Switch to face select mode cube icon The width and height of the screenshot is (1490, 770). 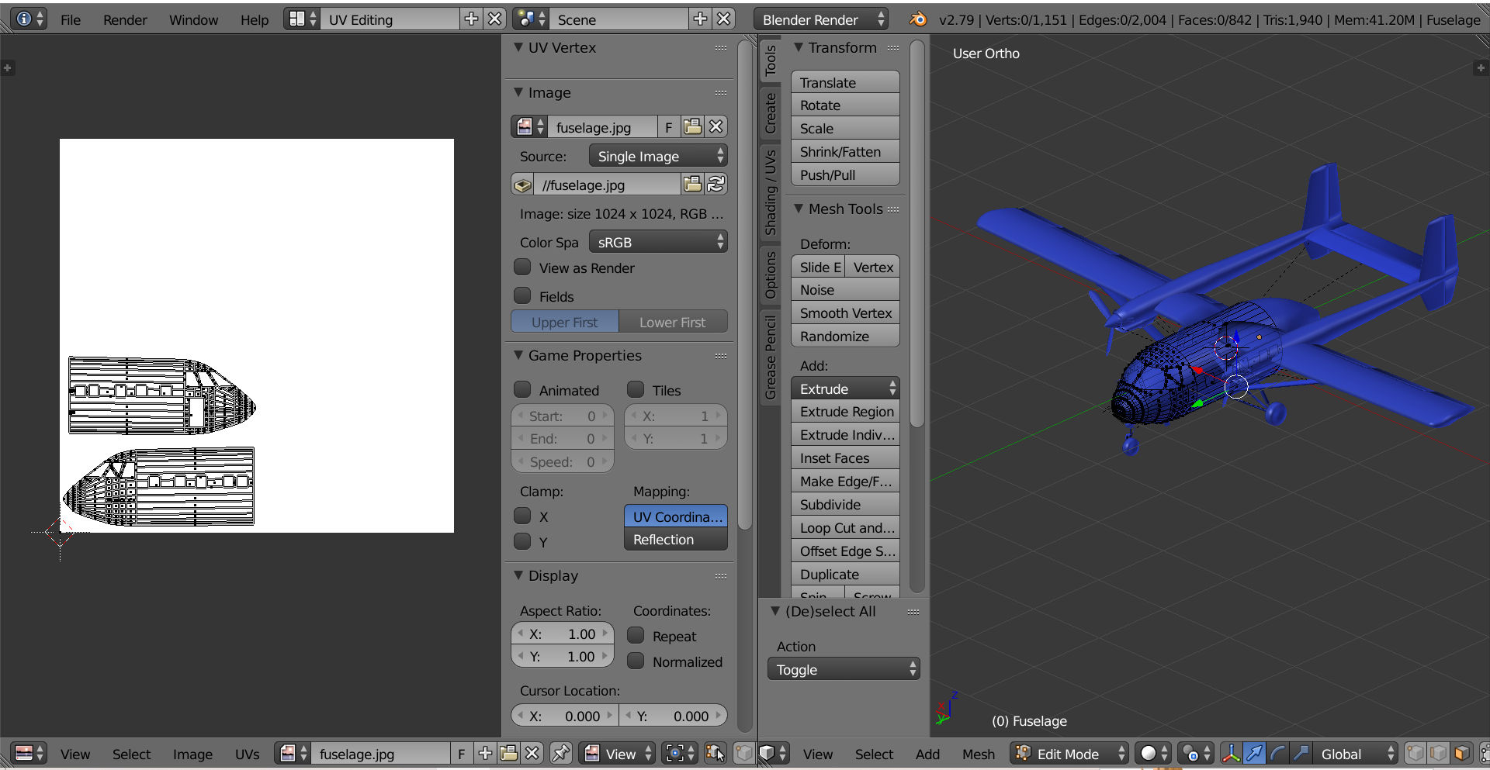coord(1461,754)
